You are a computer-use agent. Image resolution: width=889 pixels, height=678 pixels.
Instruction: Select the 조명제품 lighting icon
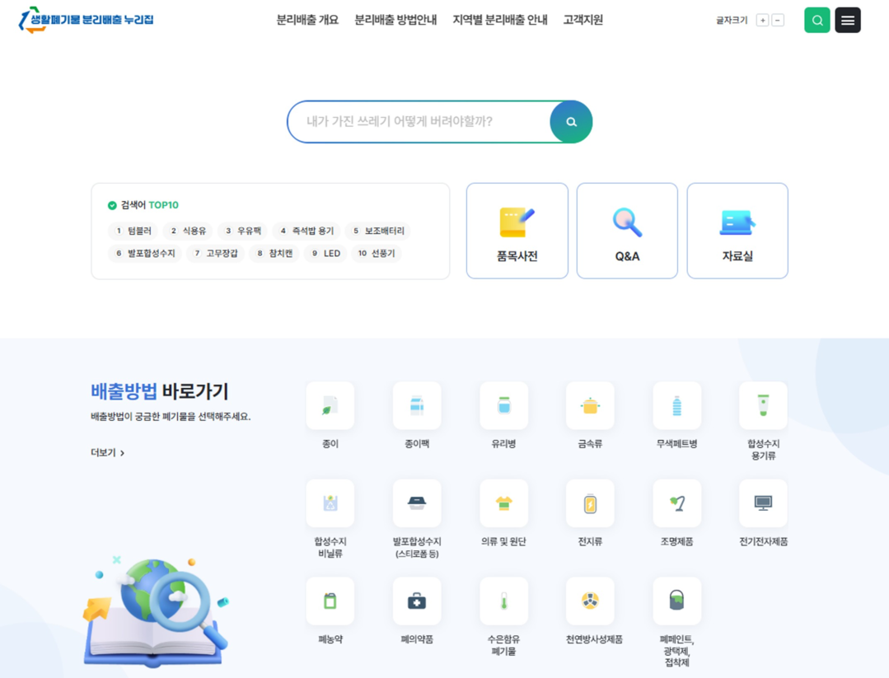[677, 503]
